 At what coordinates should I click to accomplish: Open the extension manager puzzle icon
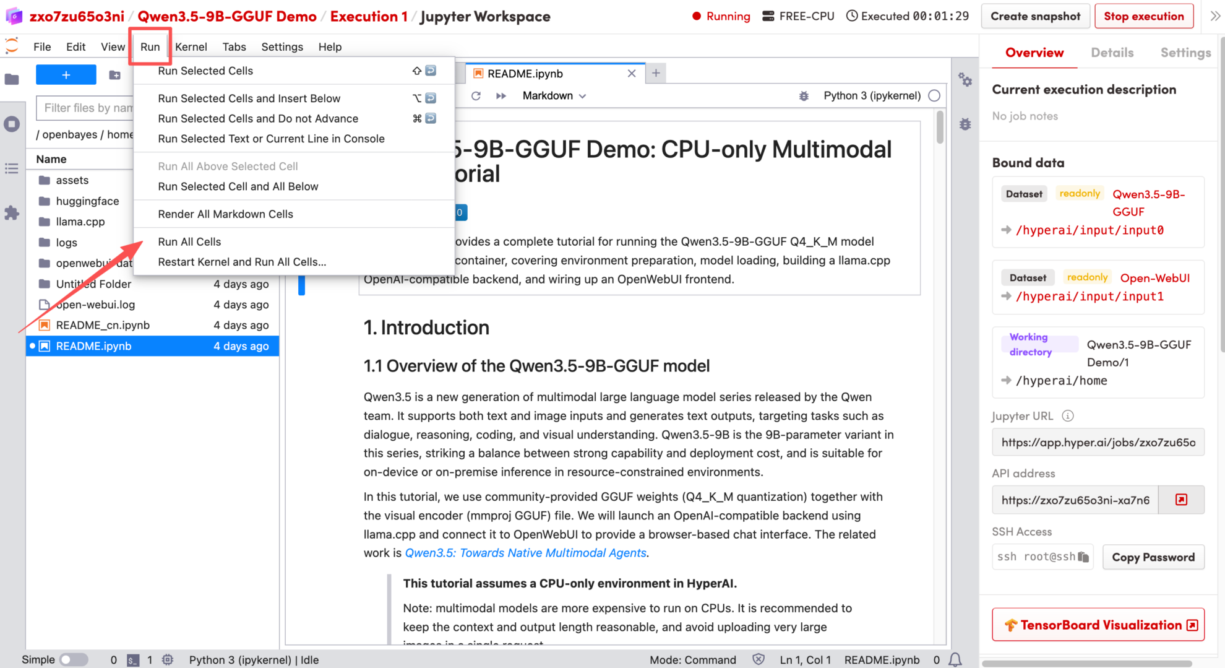click(x=12, y=213)
